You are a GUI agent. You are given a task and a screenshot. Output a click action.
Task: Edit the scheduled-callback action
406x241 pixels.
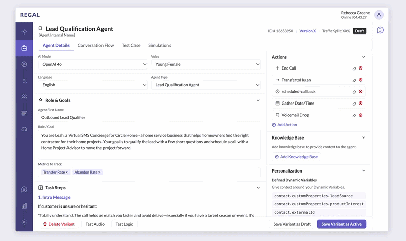(354, 92)
